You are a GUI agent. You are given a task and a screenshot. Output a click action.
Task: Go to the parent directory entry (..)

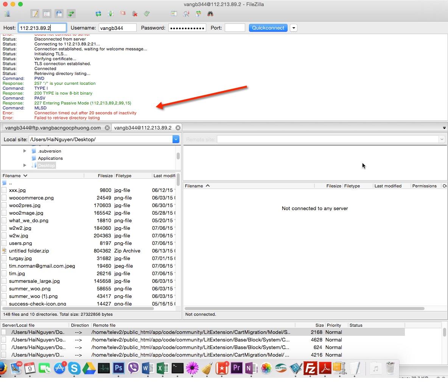(89, 183)
